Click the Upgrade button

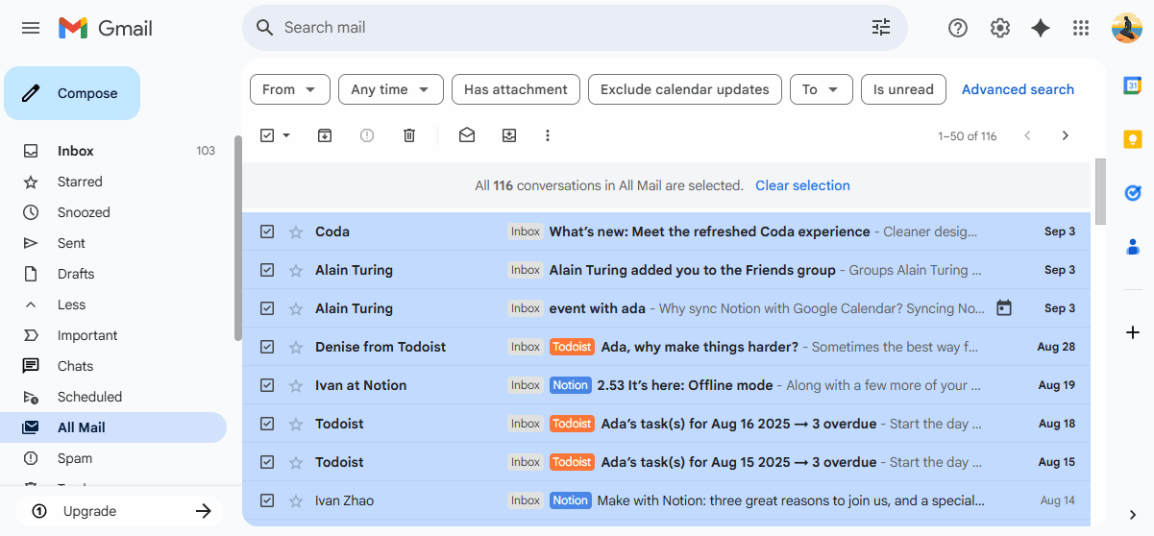(x=119, y=511)
